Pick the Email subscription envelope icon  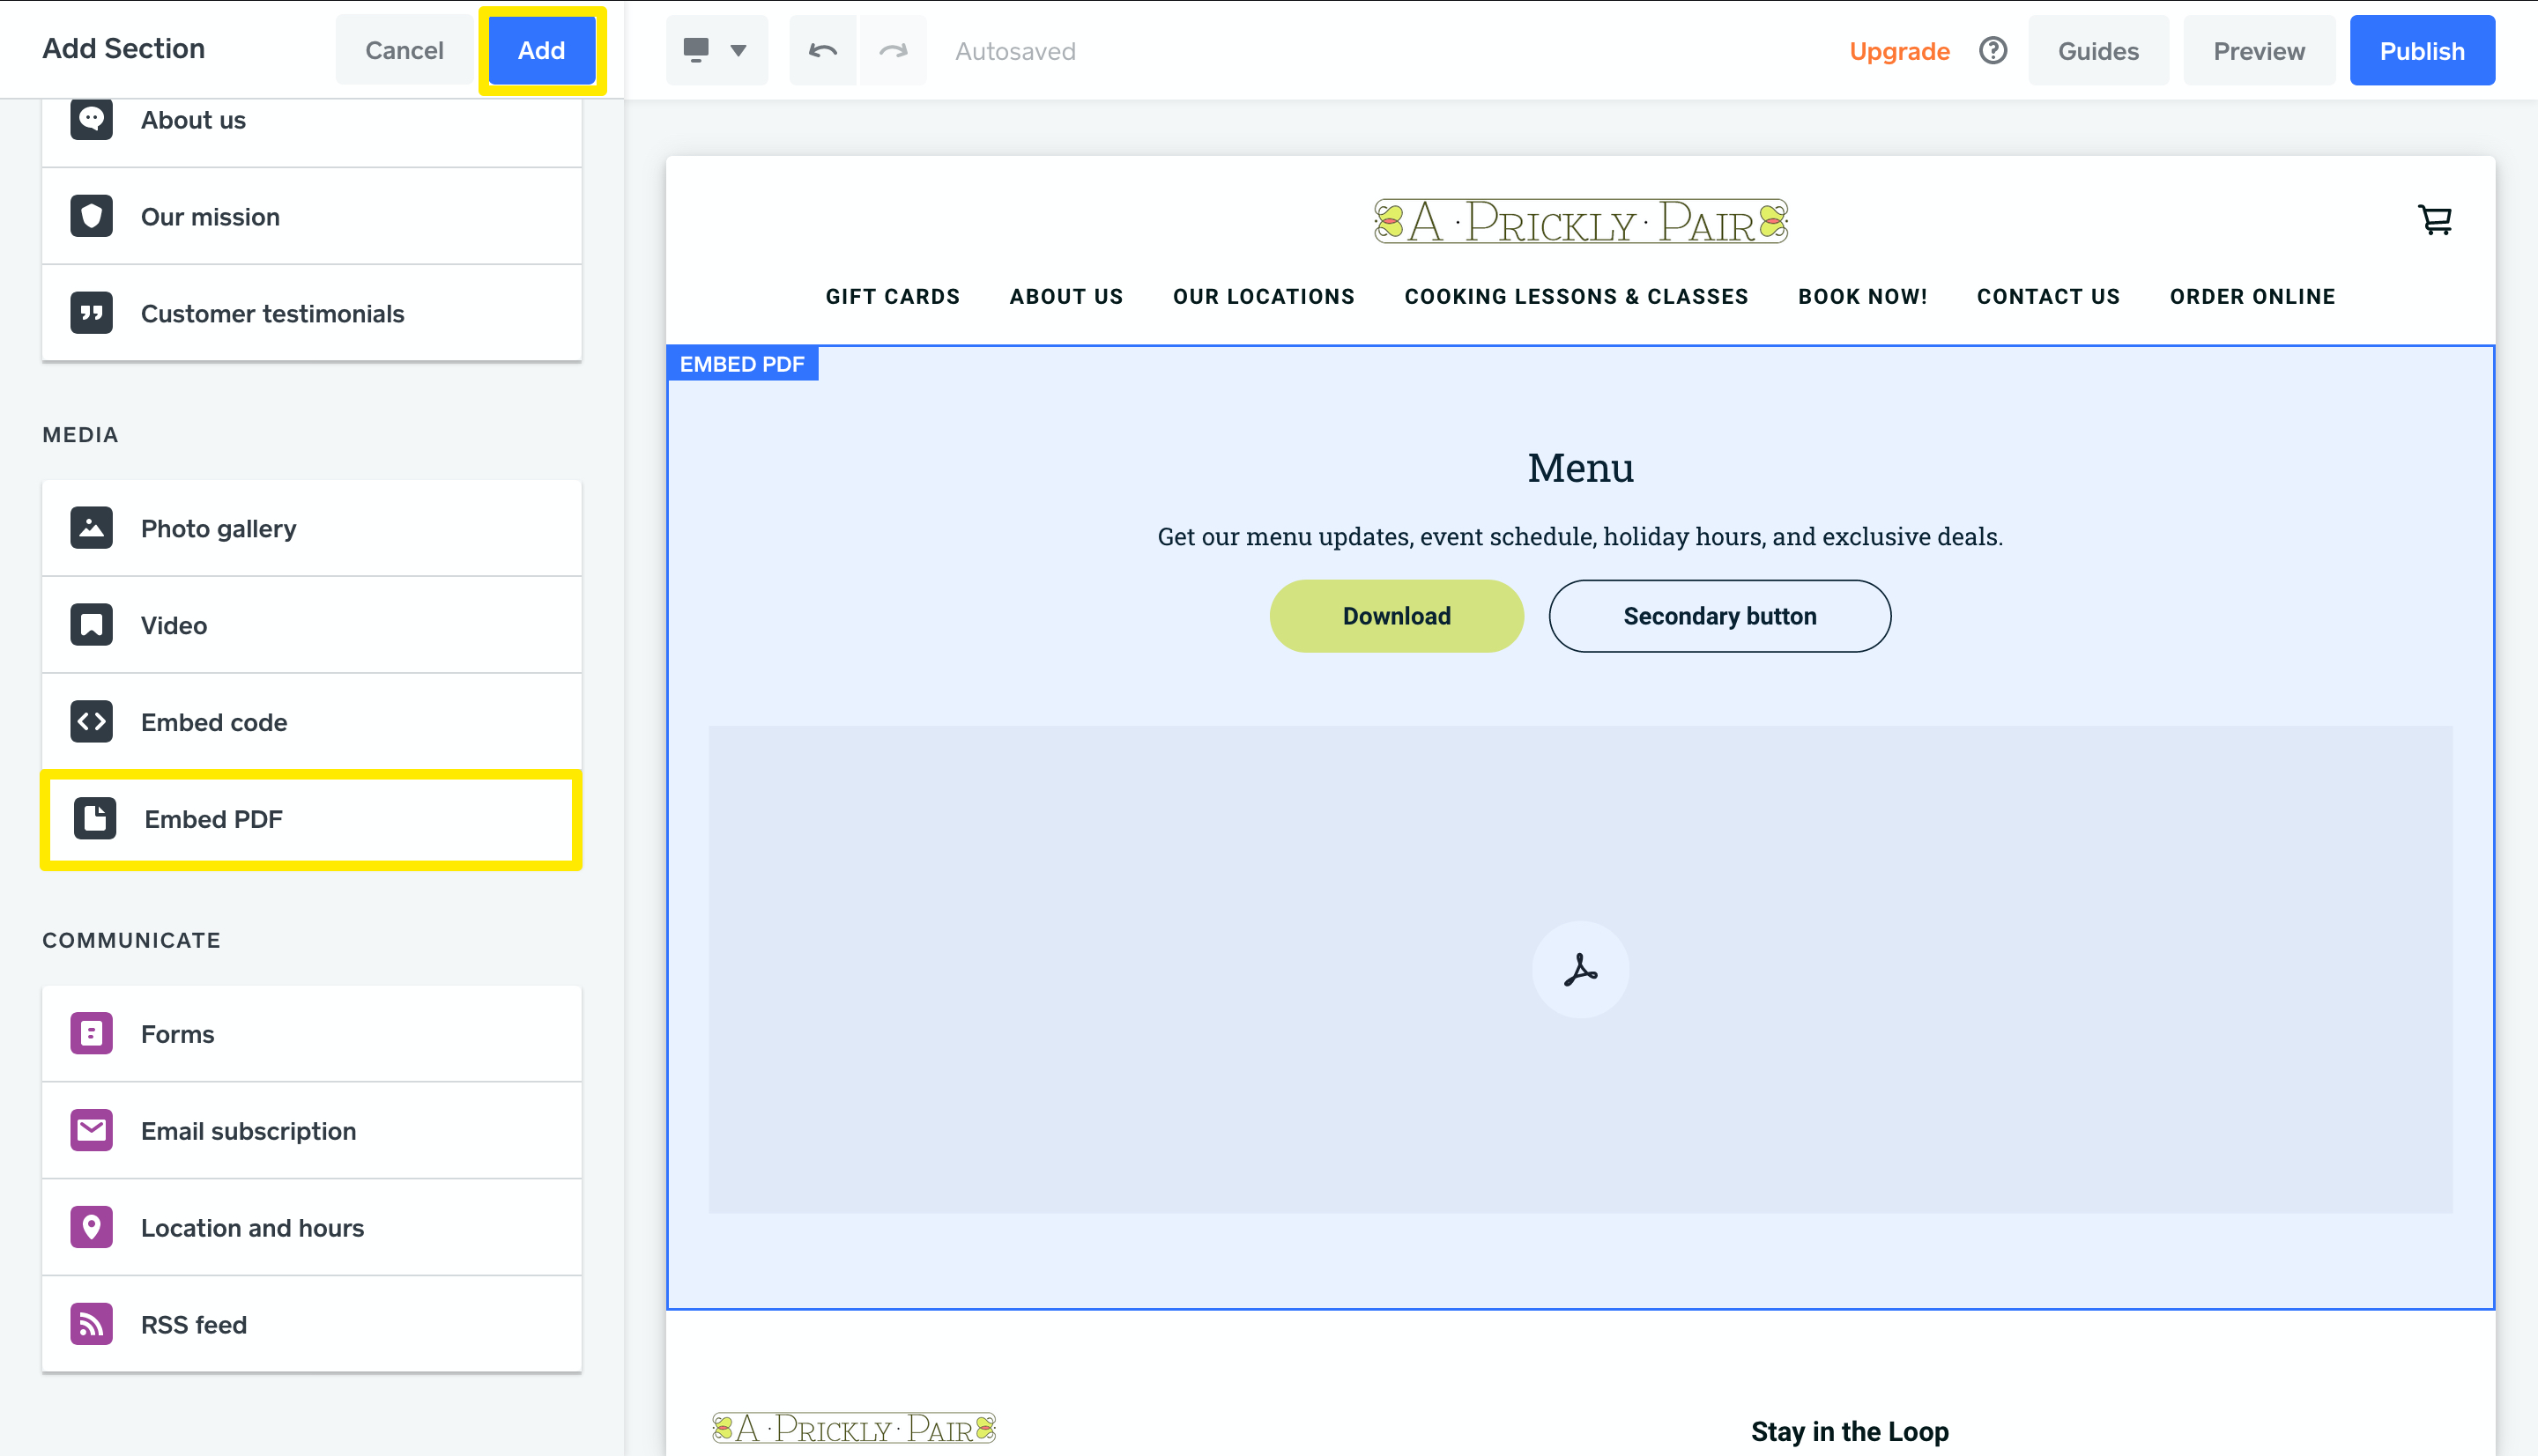point(91,1130)
